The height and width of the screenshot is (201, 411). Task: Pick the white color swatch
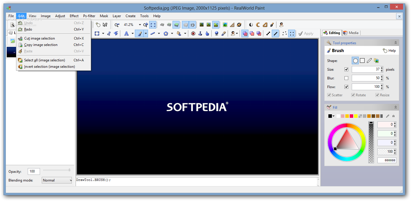click(x=338, y=116)
